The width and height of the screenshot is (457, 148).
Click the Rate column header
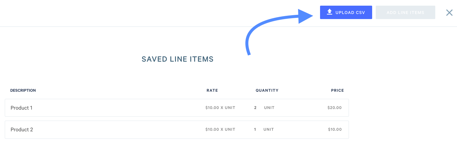(212, 90)
